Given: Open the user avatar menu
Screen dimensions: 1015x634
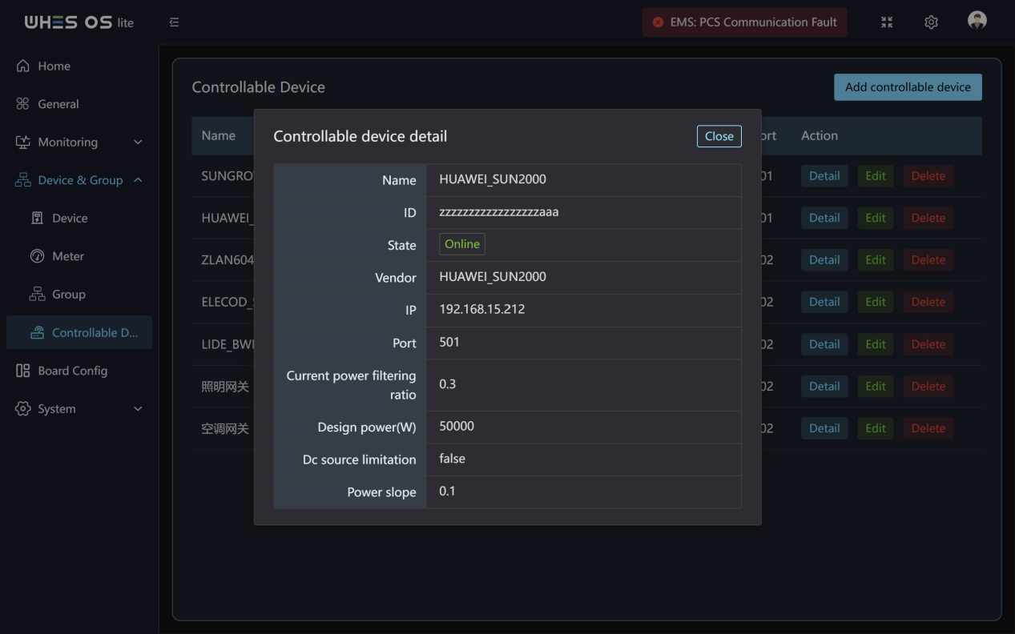Looking at the screenshot, I should point(977,21).
